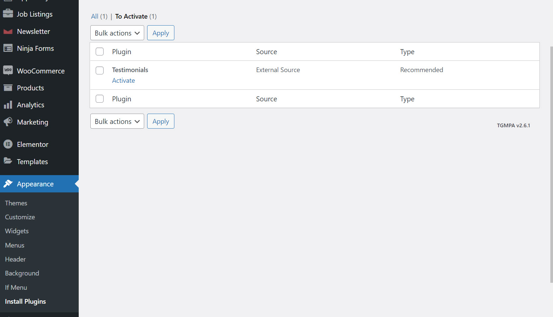Click the Analytics bar chart icon

click(8, 105)
